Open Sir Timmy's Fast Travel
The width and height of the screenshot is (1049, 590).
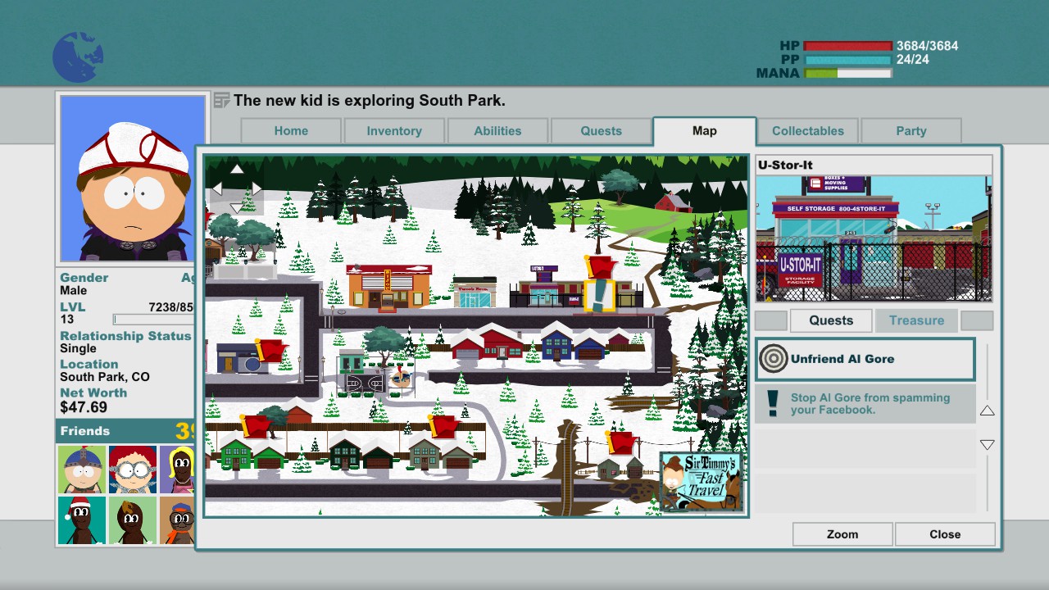tap(702, 482)
